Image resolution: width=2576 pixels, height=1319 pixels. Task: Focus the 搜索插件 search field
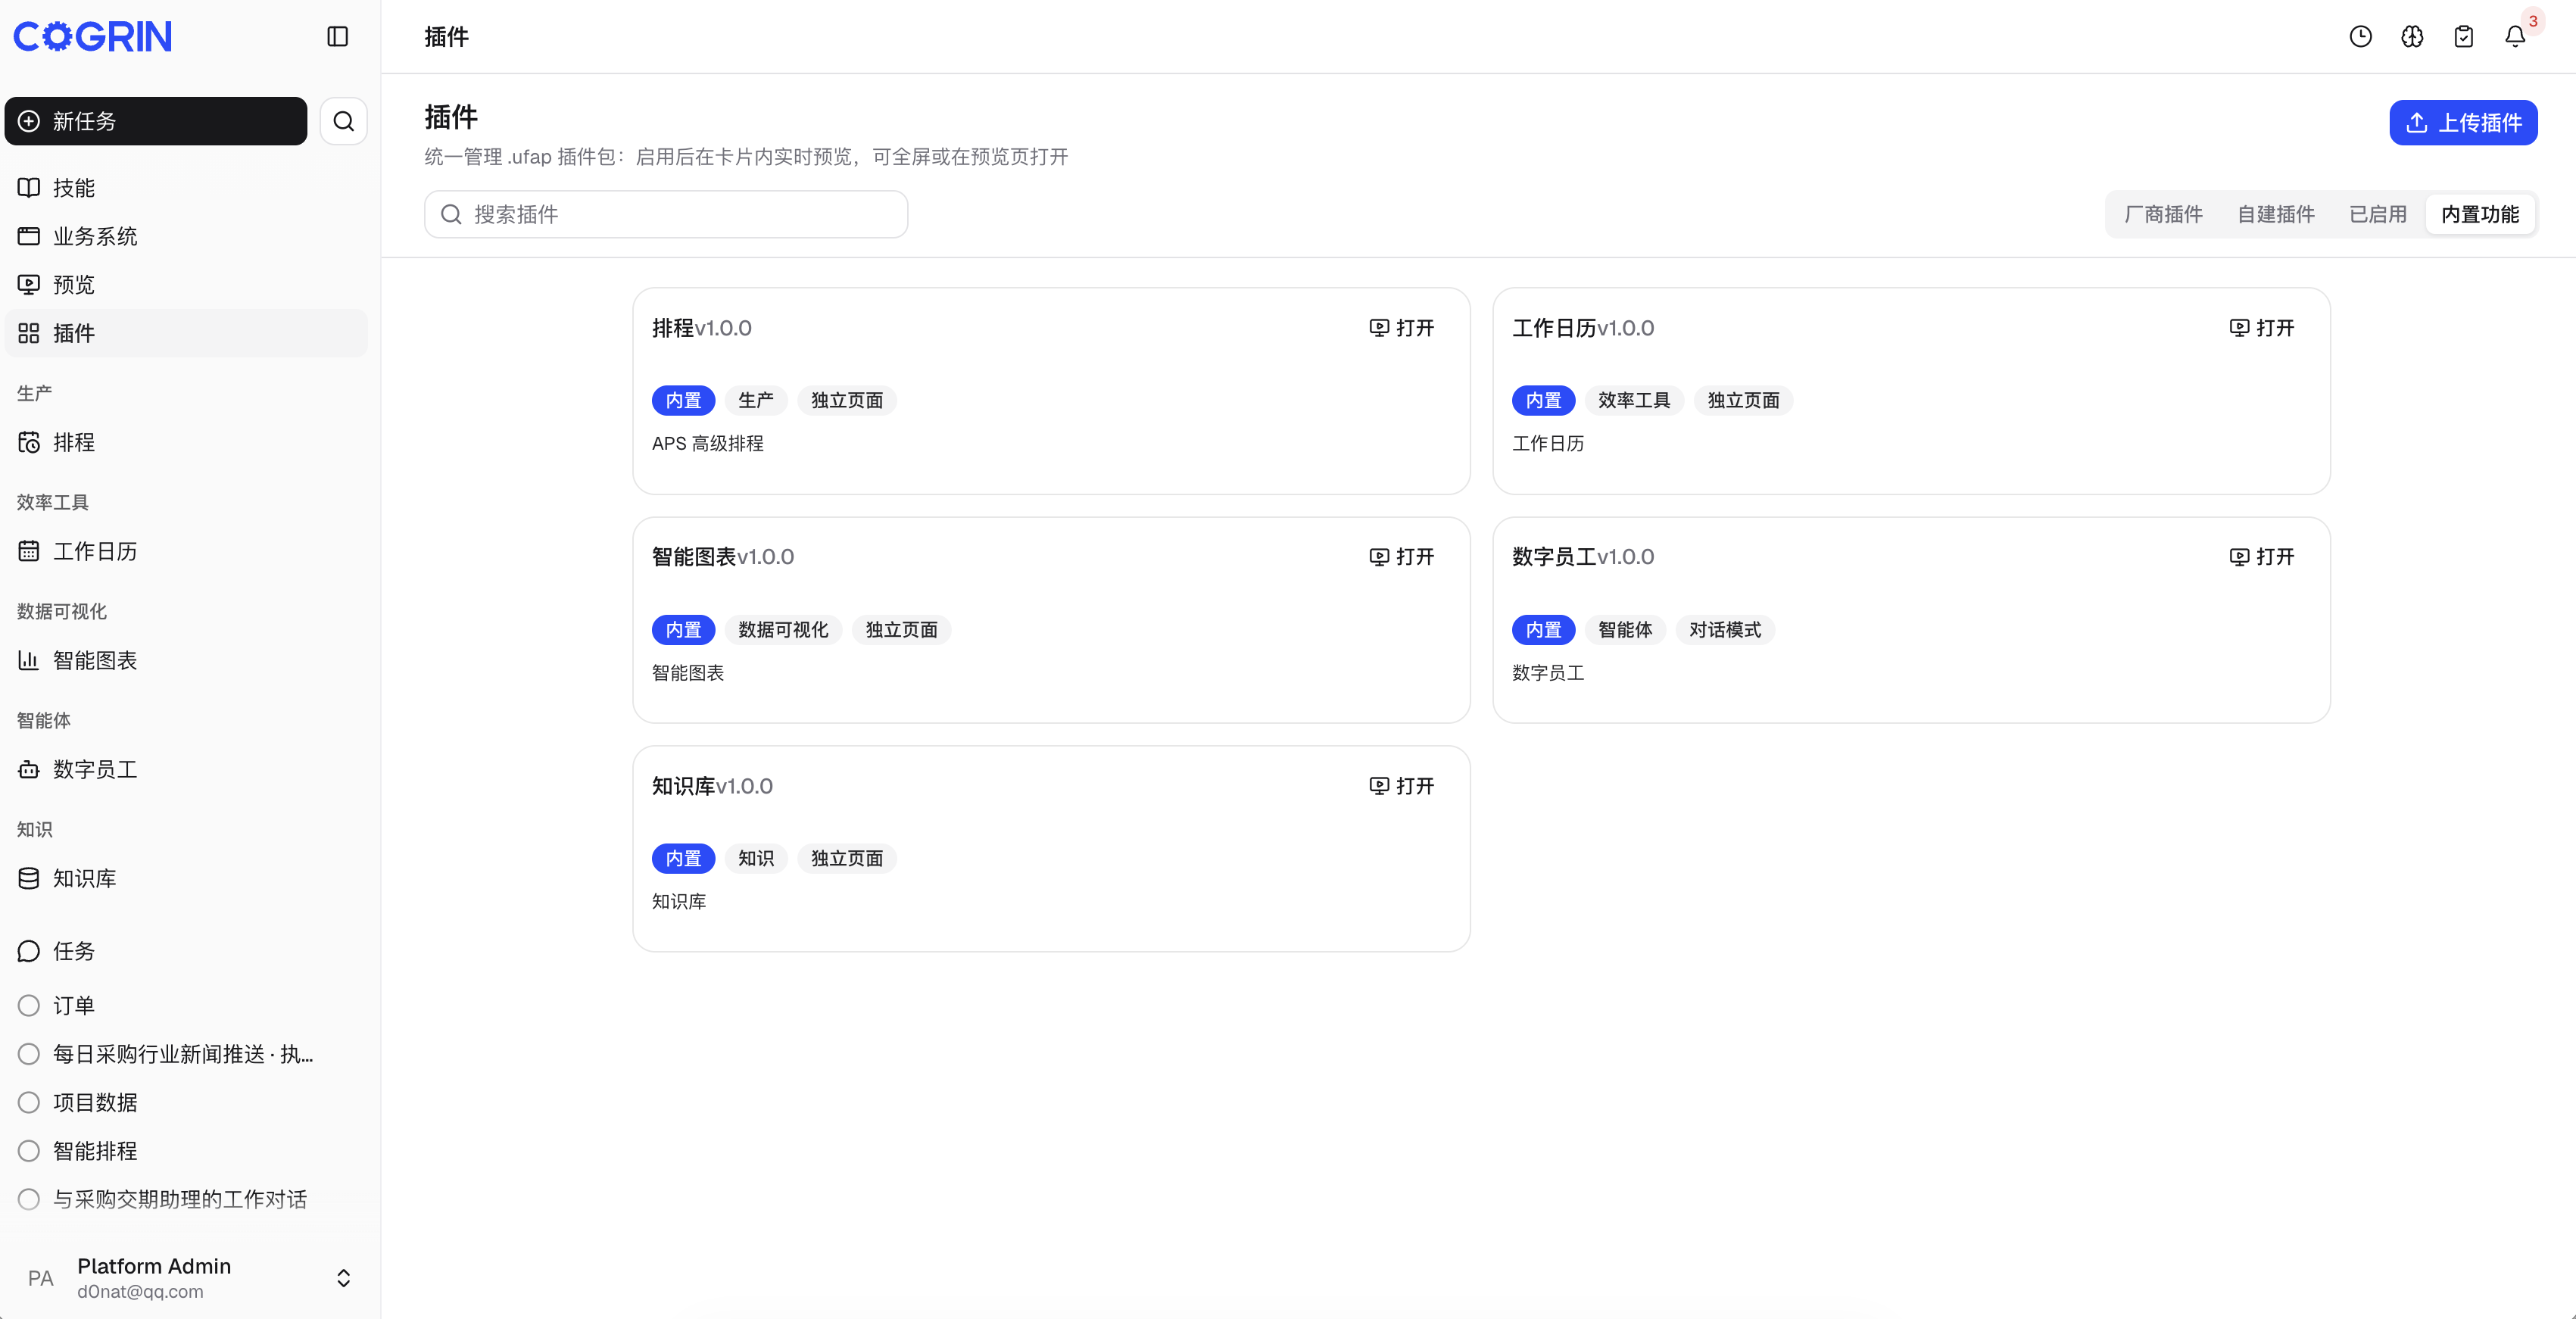tap(666, 214)
